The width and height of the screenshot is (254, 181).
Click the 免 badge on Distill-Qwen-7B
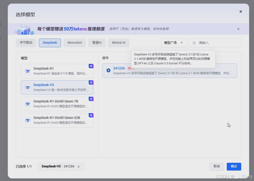point(91,99)
